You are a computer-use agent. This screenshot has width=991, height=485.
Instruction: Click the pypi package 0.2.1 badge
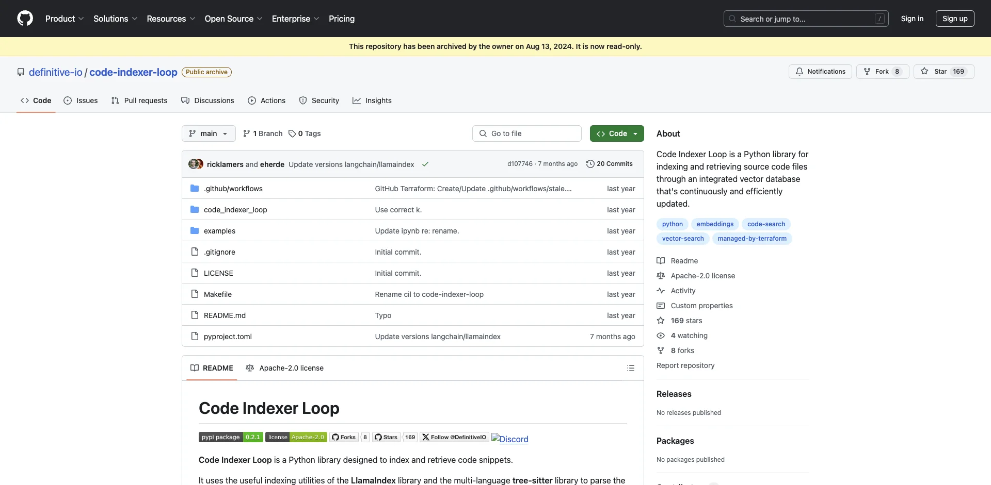tap(231, 437)
